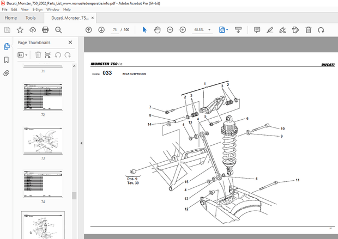This screenshot has width=338, height=239.
Task: Select the Ducati_Monster_75... document tab
Action: 70,18
